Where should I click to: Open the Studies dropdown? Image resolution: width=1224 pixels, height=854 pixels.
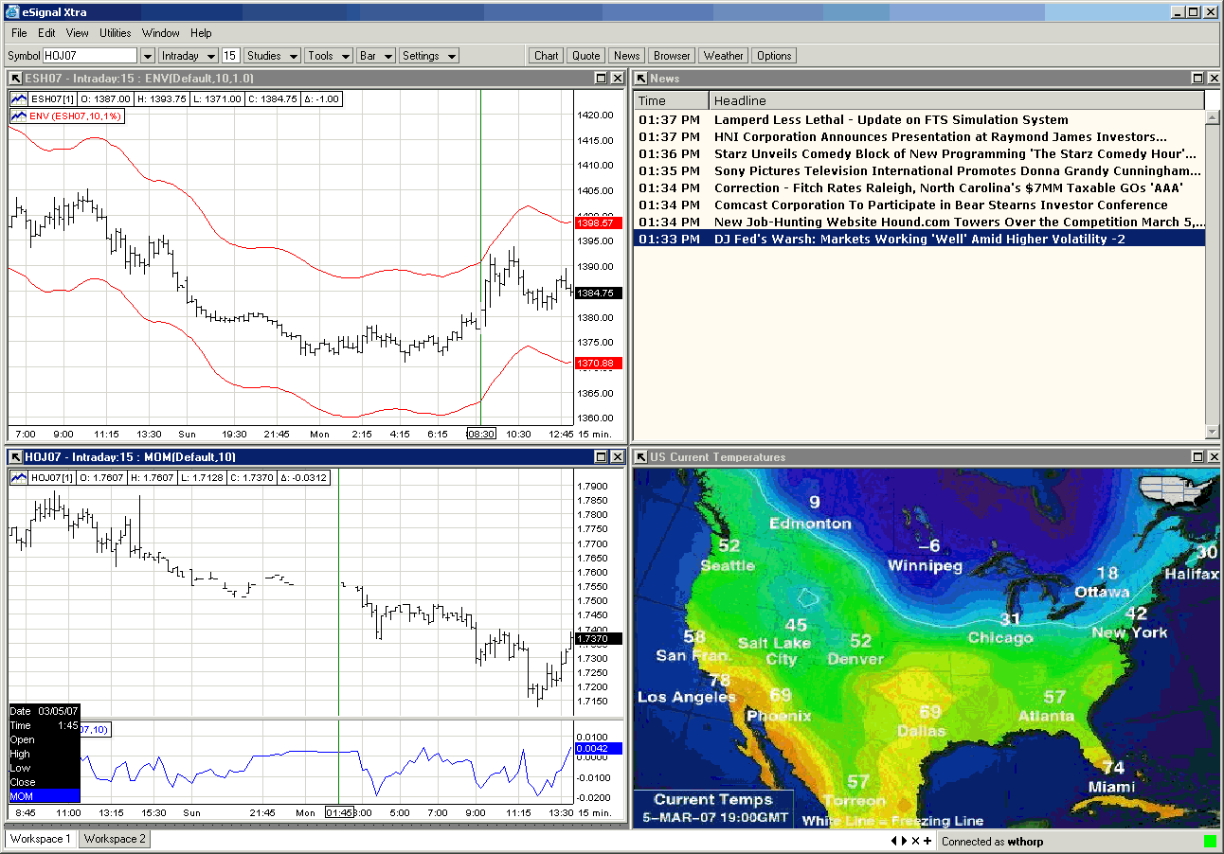(x=271, y=55)
